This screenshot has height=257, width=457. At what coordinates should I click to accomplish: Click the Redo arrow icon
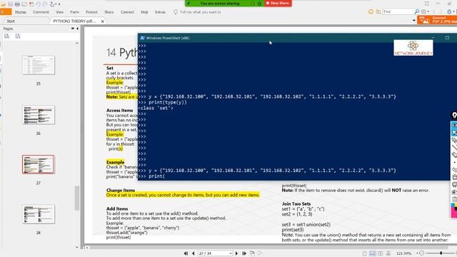(45, 4)
